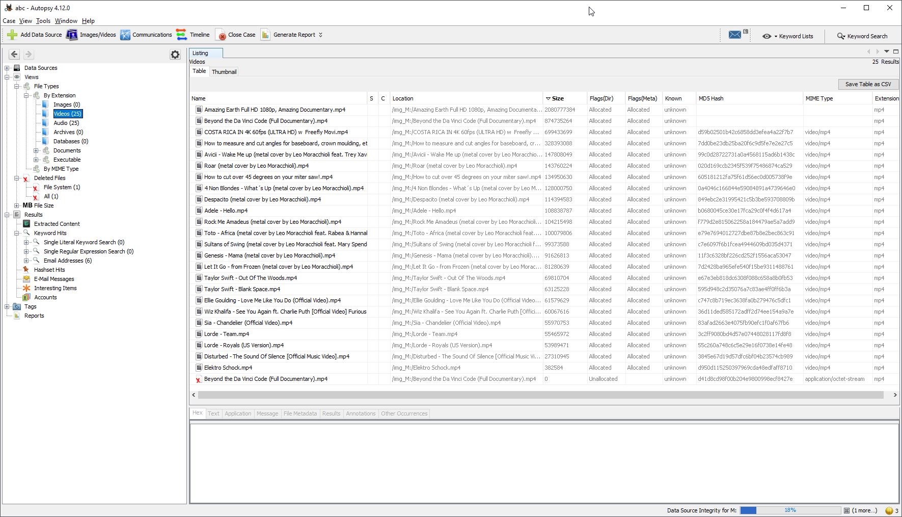This screenshot has height=517, width=902.
Task: Click the Data Source Integrity progress bar
Action: point(790,510)
